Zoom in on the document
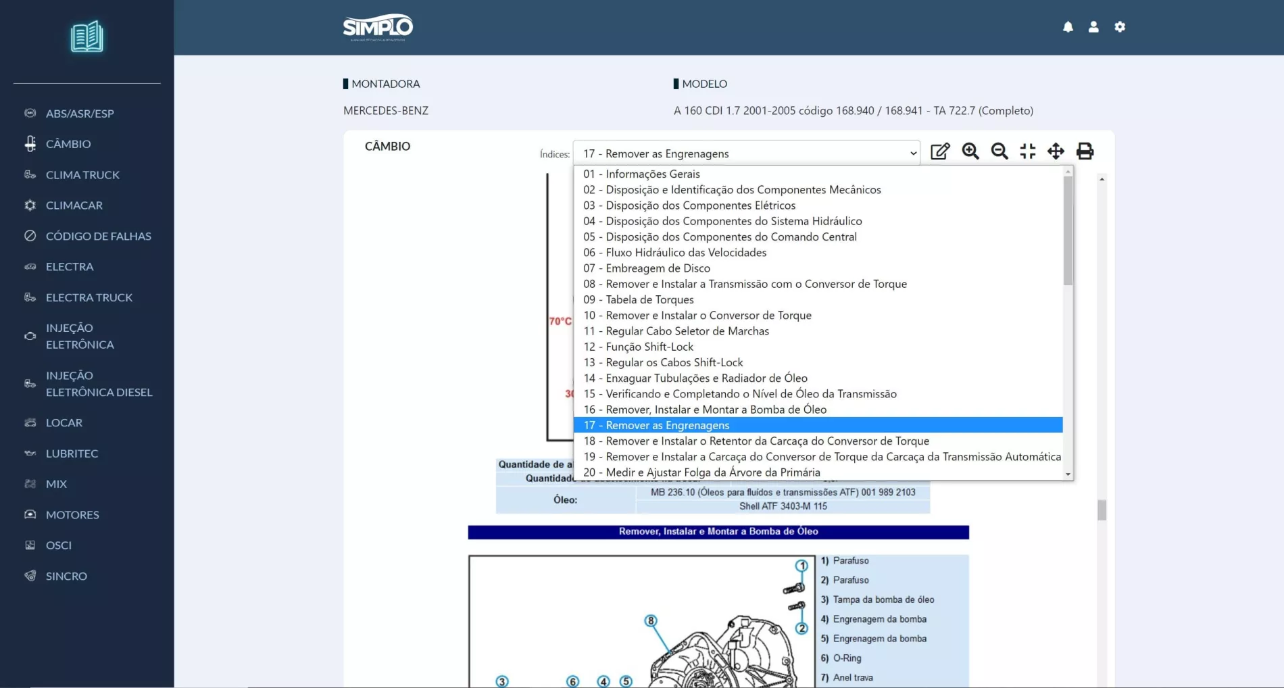 (x=970, y=151)
